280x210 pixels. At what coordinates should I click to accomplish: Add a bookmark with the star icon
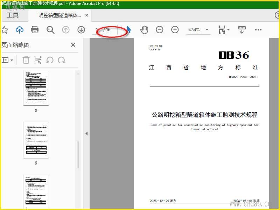[5, 30]
